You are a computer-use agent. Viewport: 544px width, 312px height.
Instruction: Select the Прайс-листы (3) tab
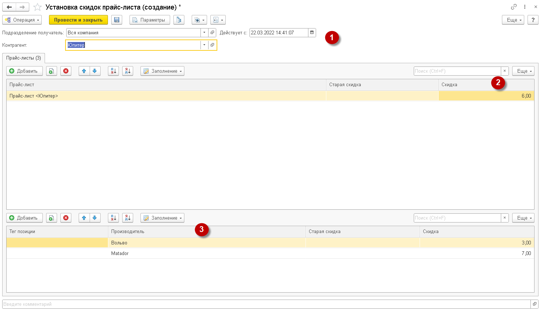(x=23, y=58)
